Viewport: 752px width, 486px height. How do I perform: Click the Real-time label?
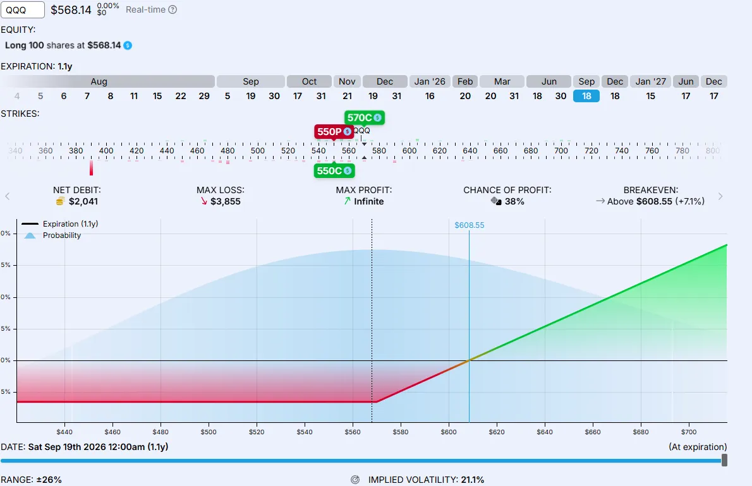click(145, 9)
